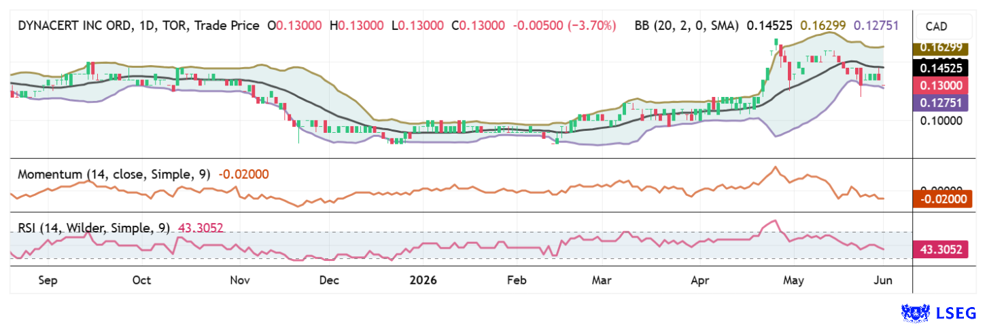Viewport: 987px width, 324px height.
Task: Click the Nov label on time axis
Action: coord(241,280)
